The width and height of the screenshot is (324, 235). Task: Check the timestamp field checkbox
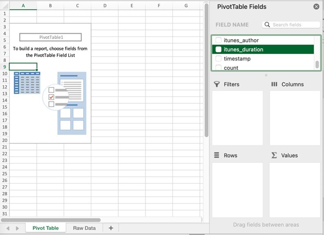[x=218, y=58]
